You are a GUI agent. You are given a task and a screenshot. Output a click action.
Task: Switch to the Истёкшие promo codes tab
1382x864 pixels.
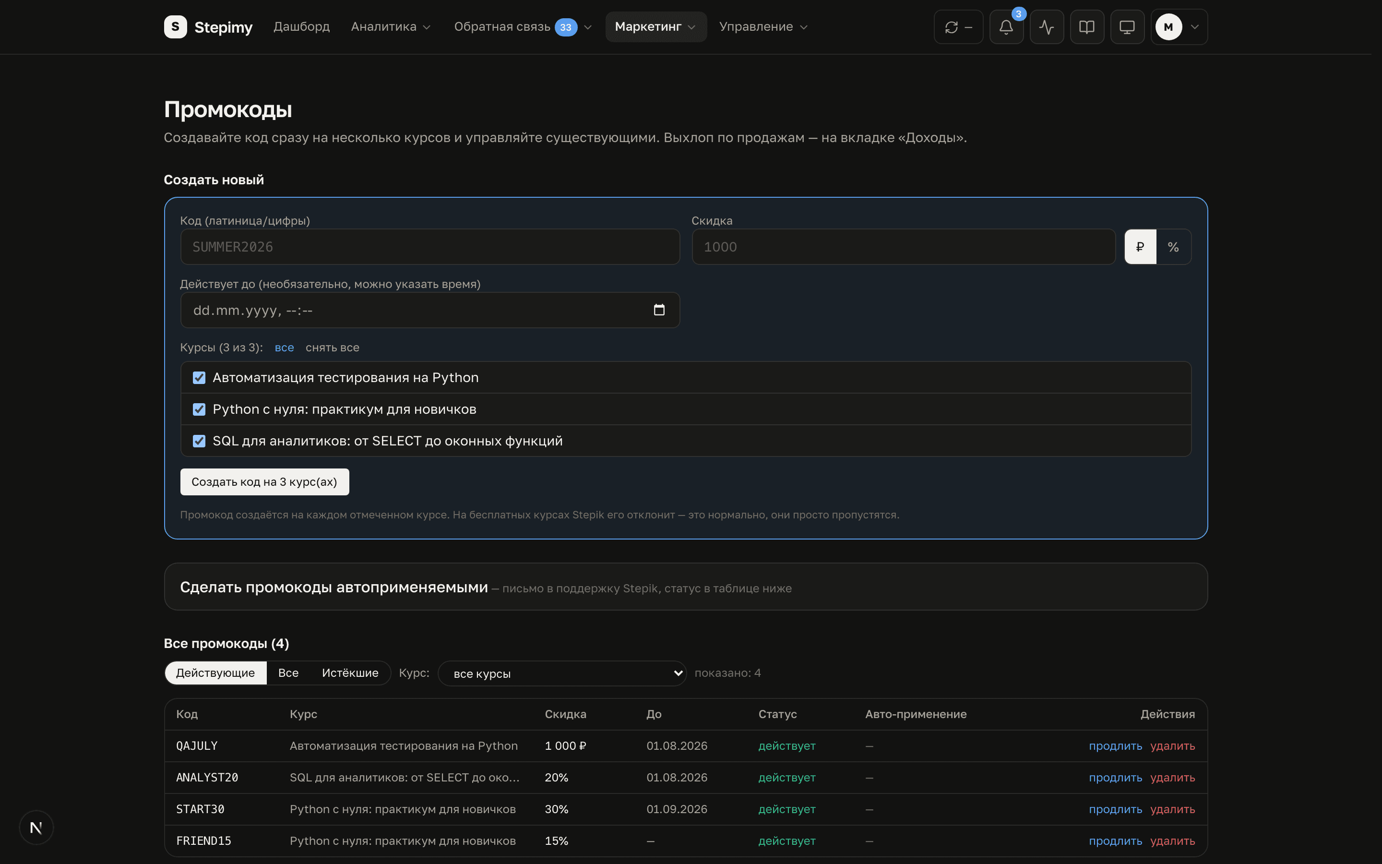(x=350, y=672)
